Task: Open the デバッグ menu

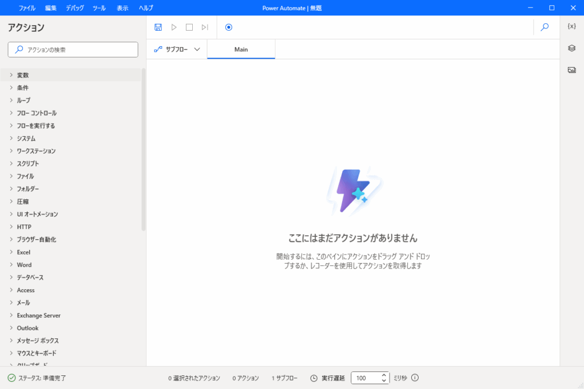Action: pyautogui.click(x=75, y=8)
